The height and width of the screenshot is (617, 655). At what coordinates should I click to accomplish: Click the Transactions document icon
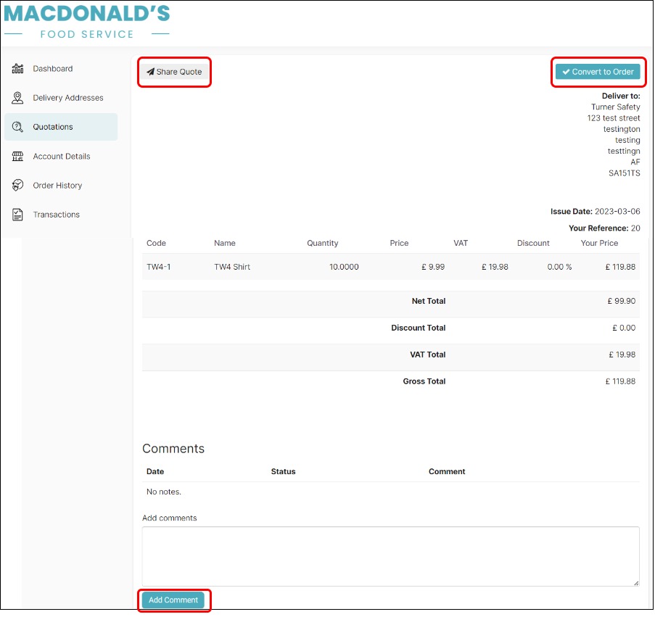click(x=17, y=215)
